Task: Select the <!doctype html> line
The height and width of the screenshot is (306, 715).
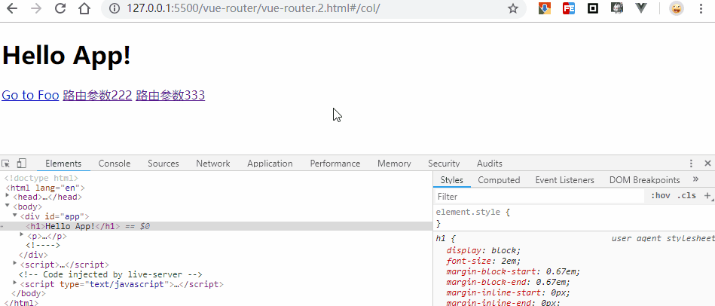Action: coord(41,178)
